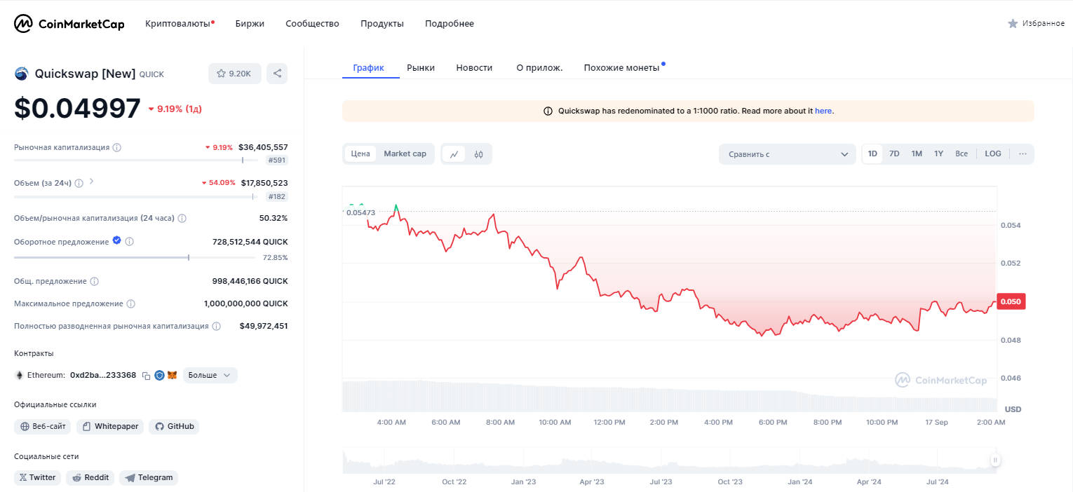Open the Продукты menu

[382, 24]
